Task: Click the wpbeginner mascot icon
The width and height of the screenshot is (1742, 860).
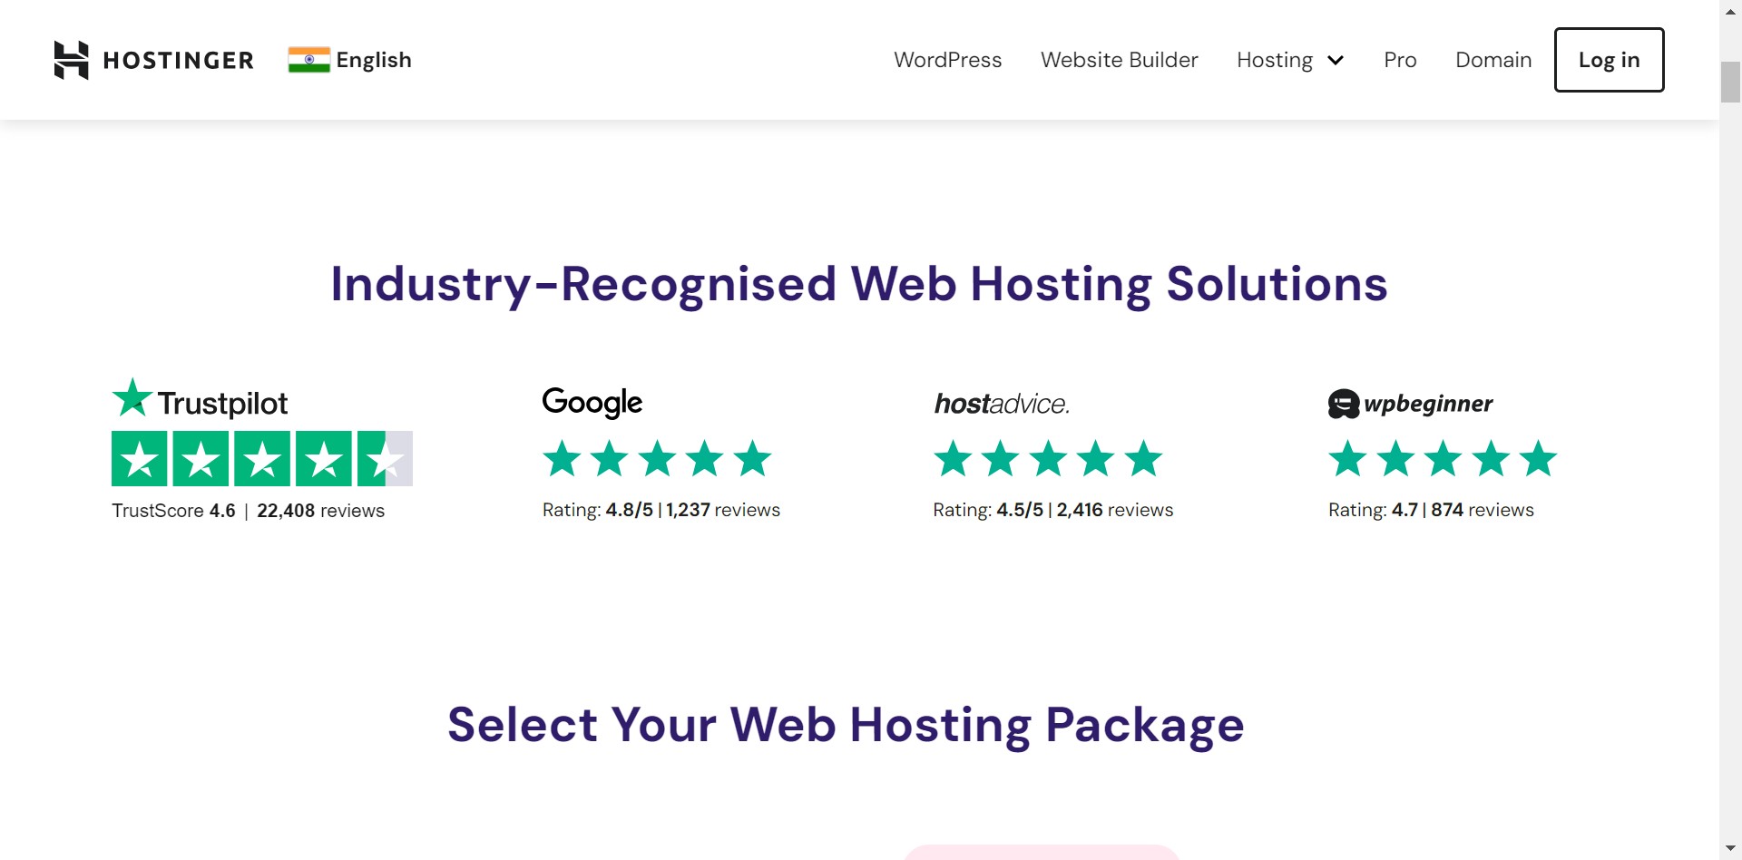Action: pos(1343,404)
